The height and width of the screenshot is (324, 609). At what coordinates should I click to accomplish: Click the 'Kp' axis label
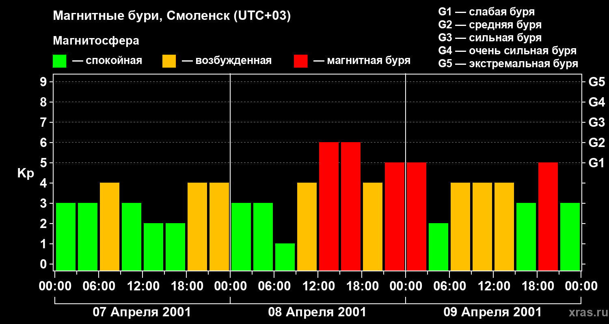[x=26, y=173]
